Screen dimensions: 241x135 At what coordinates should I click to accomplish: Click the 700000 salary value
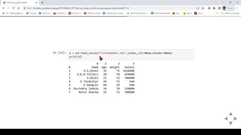130,78
